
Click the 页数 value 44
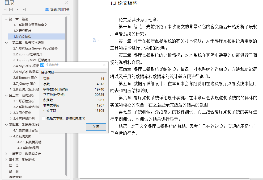click(102, 79)
